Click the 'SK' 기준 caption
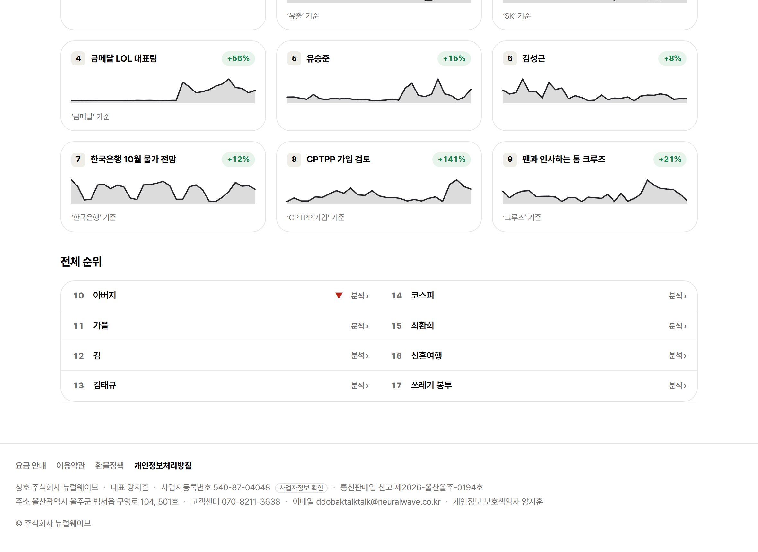The height and width of the screenshot is (552, 758). [x=517, y=16]
